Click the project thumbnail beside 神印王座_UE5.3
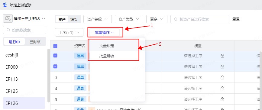This screenshot has width=262, height=110. (8, 18)
